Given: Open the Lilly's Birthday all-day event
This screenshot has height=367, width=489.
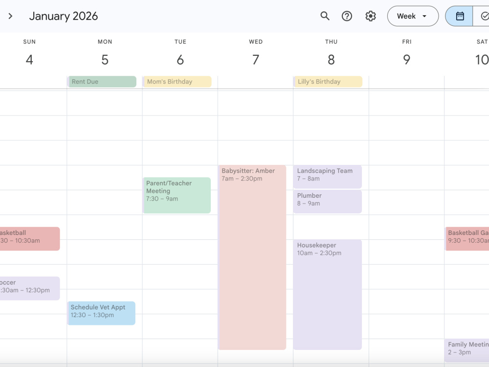Looking at the screenshot, I should (328, 81).
